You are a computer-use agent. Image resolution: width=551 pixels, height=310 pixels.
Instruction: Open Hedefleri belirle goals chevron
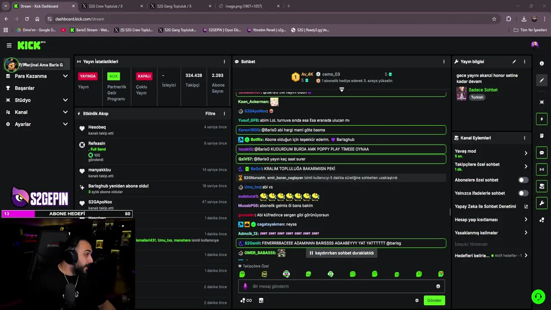pos(526,256)
